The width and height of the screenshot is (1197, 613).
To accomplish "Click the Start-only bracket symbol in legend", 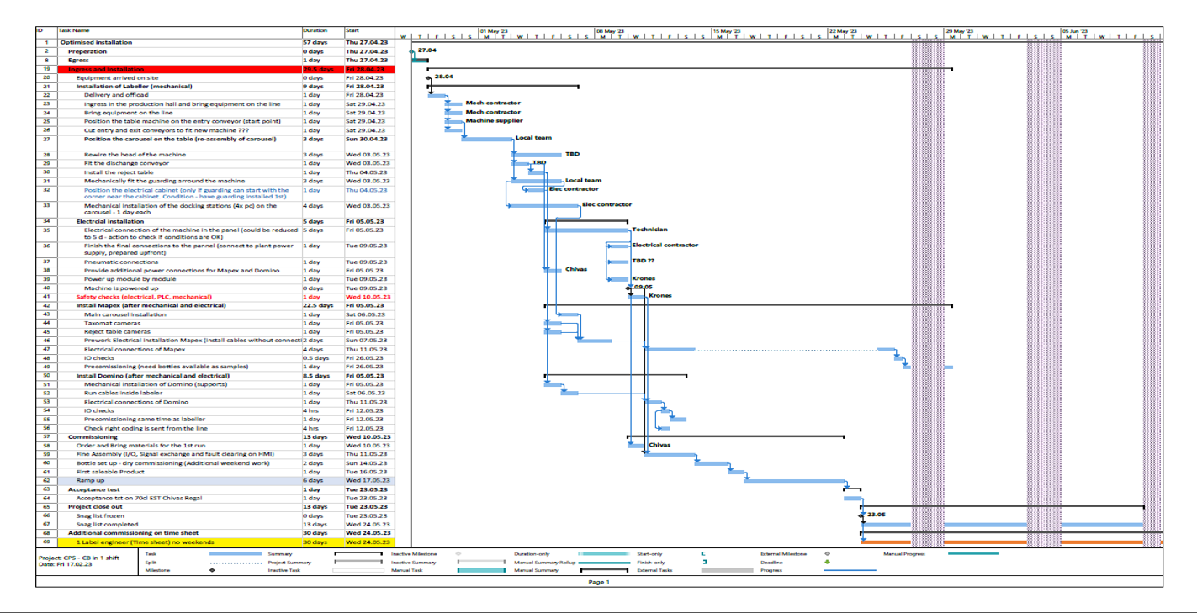I will pos(703,554).
